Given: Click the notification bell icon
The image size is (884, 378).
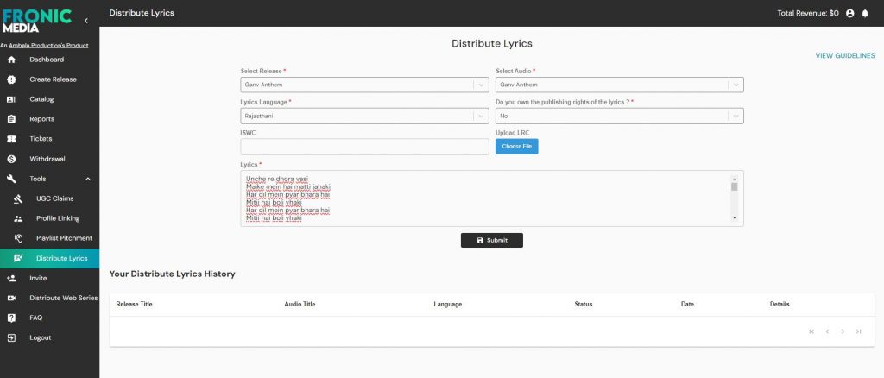Looking at the screenshot, I should click(x=865, y=13).
